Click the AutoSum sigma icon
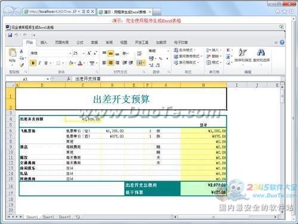This screenshot has width=298, height=224. click(x=228, y=50)
